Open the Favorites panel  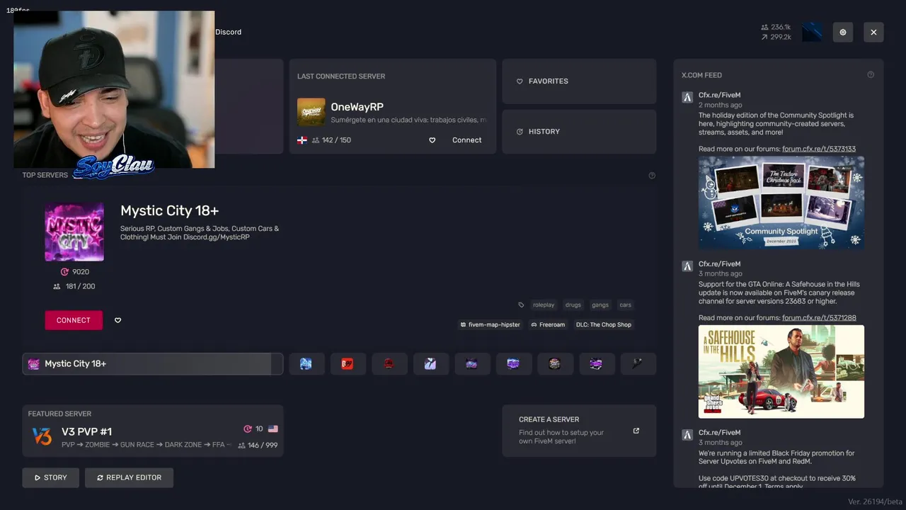coord(579,81)
